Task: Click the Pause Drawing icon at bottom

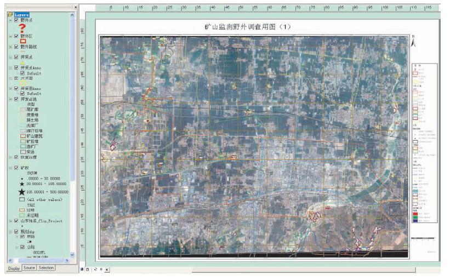Action: click(x=101, y=270)
